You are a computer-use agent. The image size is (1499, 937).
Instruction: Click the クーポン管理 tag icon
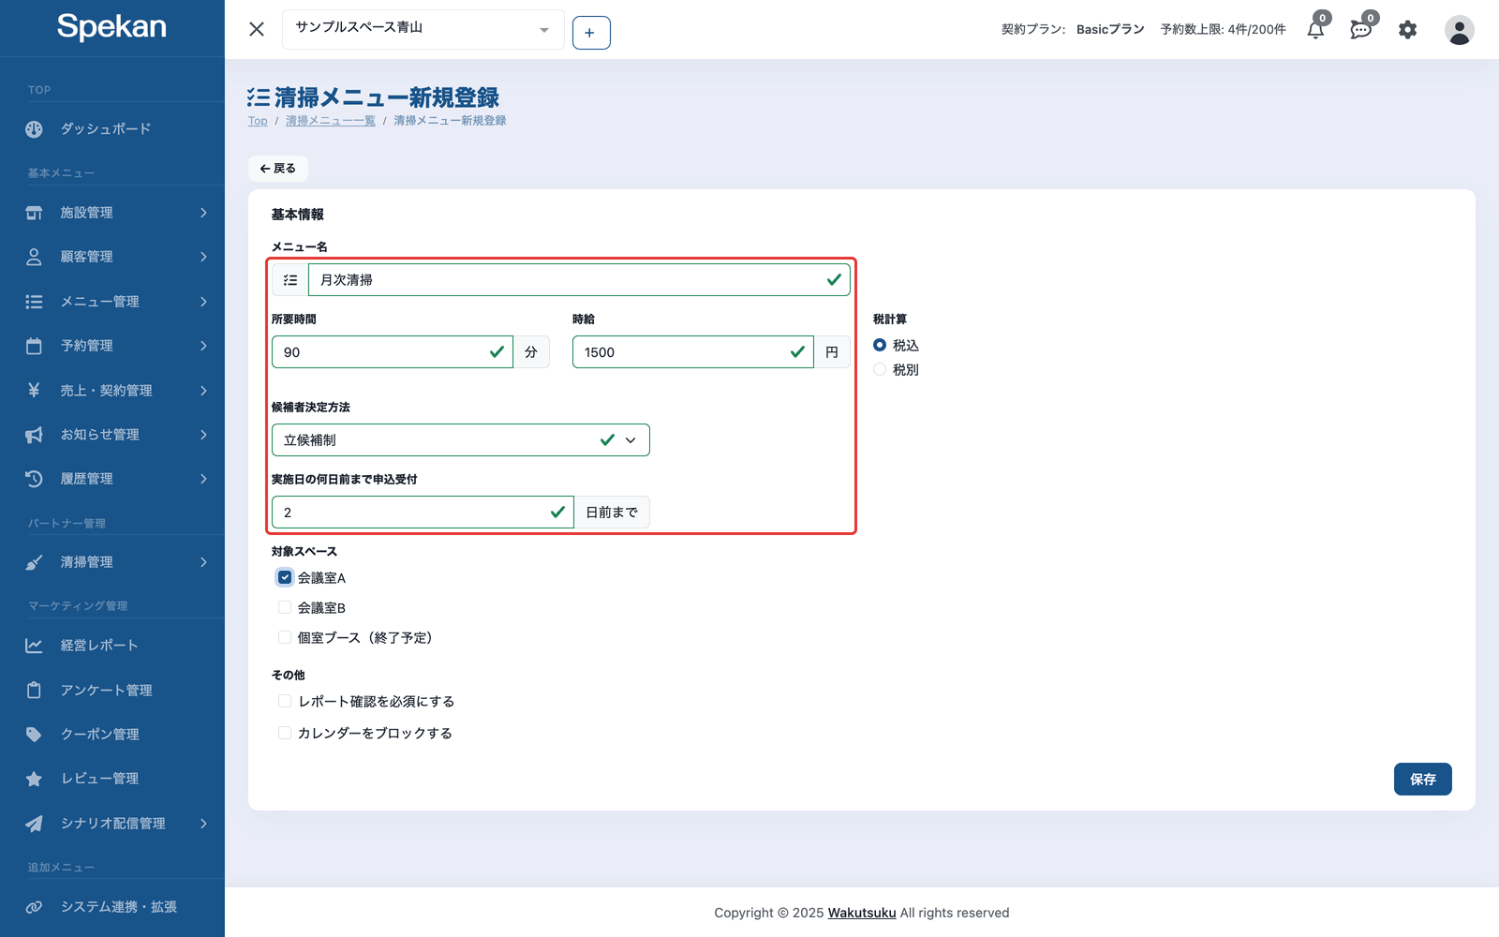click(x=34, y=735)
